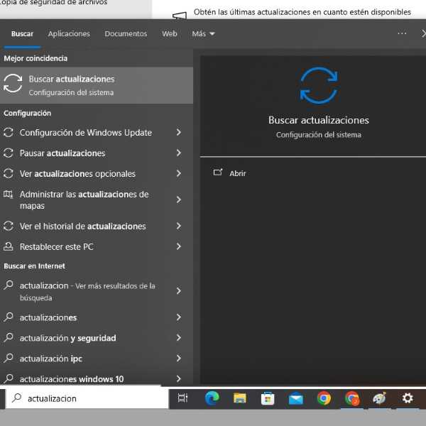
Task: Open Microsoft Edge from the taskbar
Action: [x=212, y=398]
